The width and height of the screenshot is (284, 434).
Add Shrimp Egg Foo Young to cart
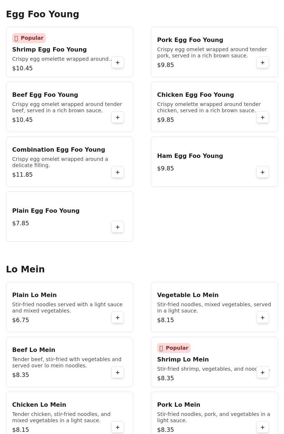tap(118, 63)
